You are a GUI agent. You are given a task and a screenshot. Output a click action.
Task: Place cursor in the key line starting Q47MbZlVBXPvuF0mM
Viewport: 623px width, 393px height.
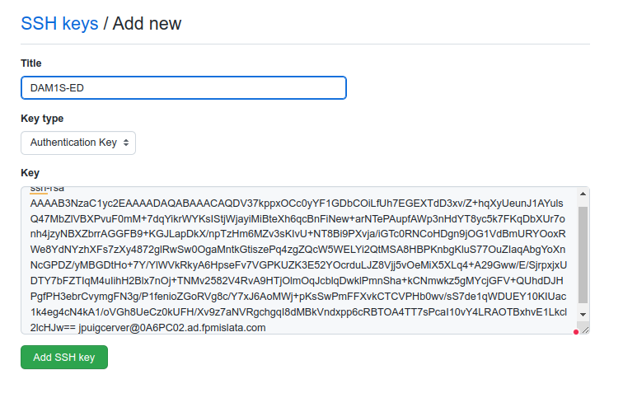point(297,219)
